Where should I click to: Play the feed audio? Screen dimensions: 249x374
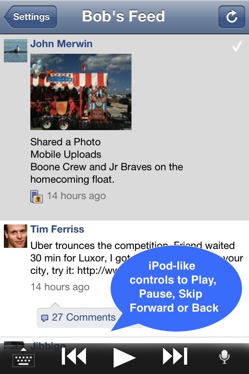click(x=124, y=357)
